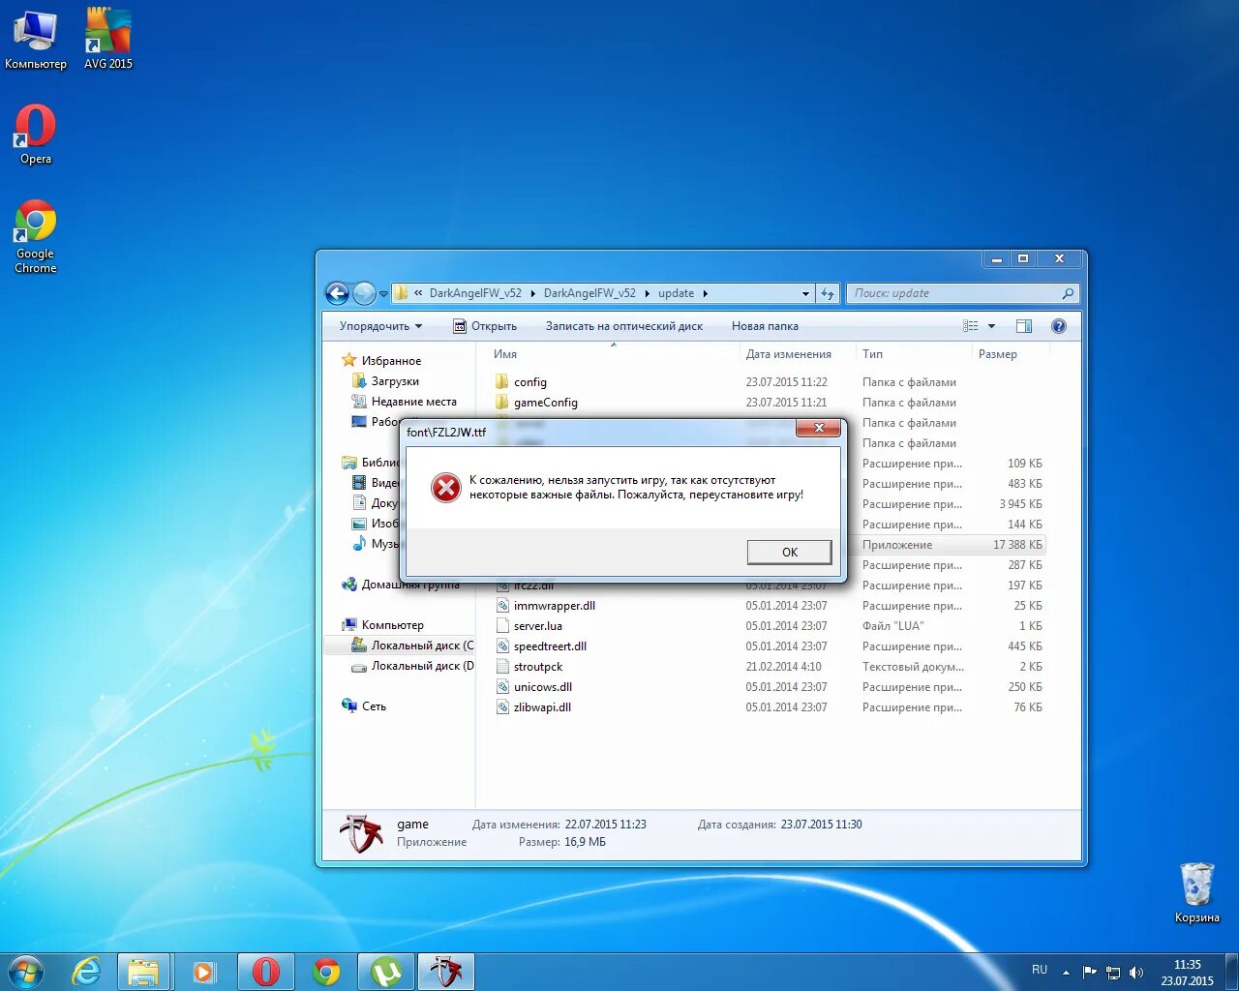Click the Back navigation arrow in Explorer
The image size is (1239, 991).
click(x=337, y=293)
